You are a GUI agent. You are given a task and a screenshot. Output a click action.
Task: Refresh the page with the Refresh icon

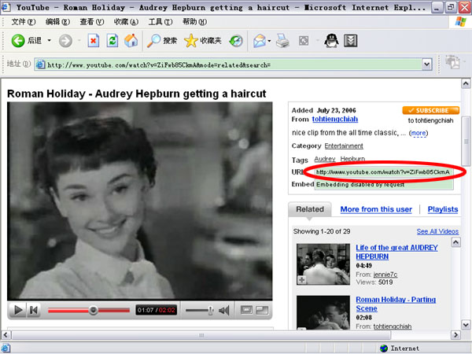point(112,41)
